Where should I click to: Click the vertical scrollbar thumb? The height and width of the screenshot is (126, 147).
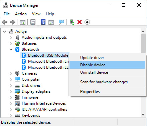point(143,44)
